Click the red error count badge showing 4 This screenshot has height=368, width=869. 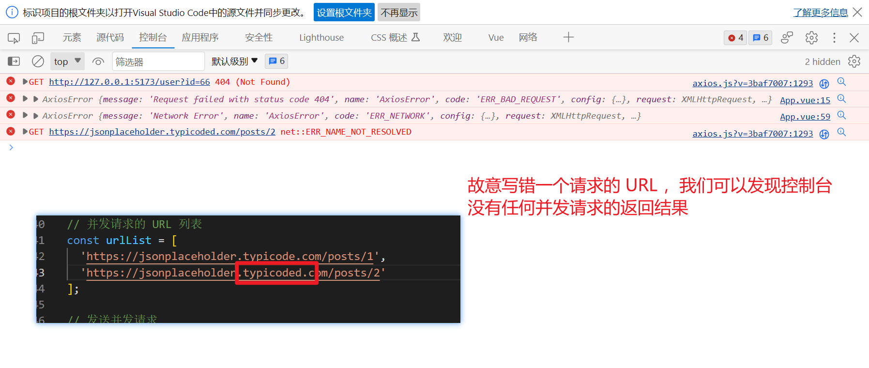735,38
